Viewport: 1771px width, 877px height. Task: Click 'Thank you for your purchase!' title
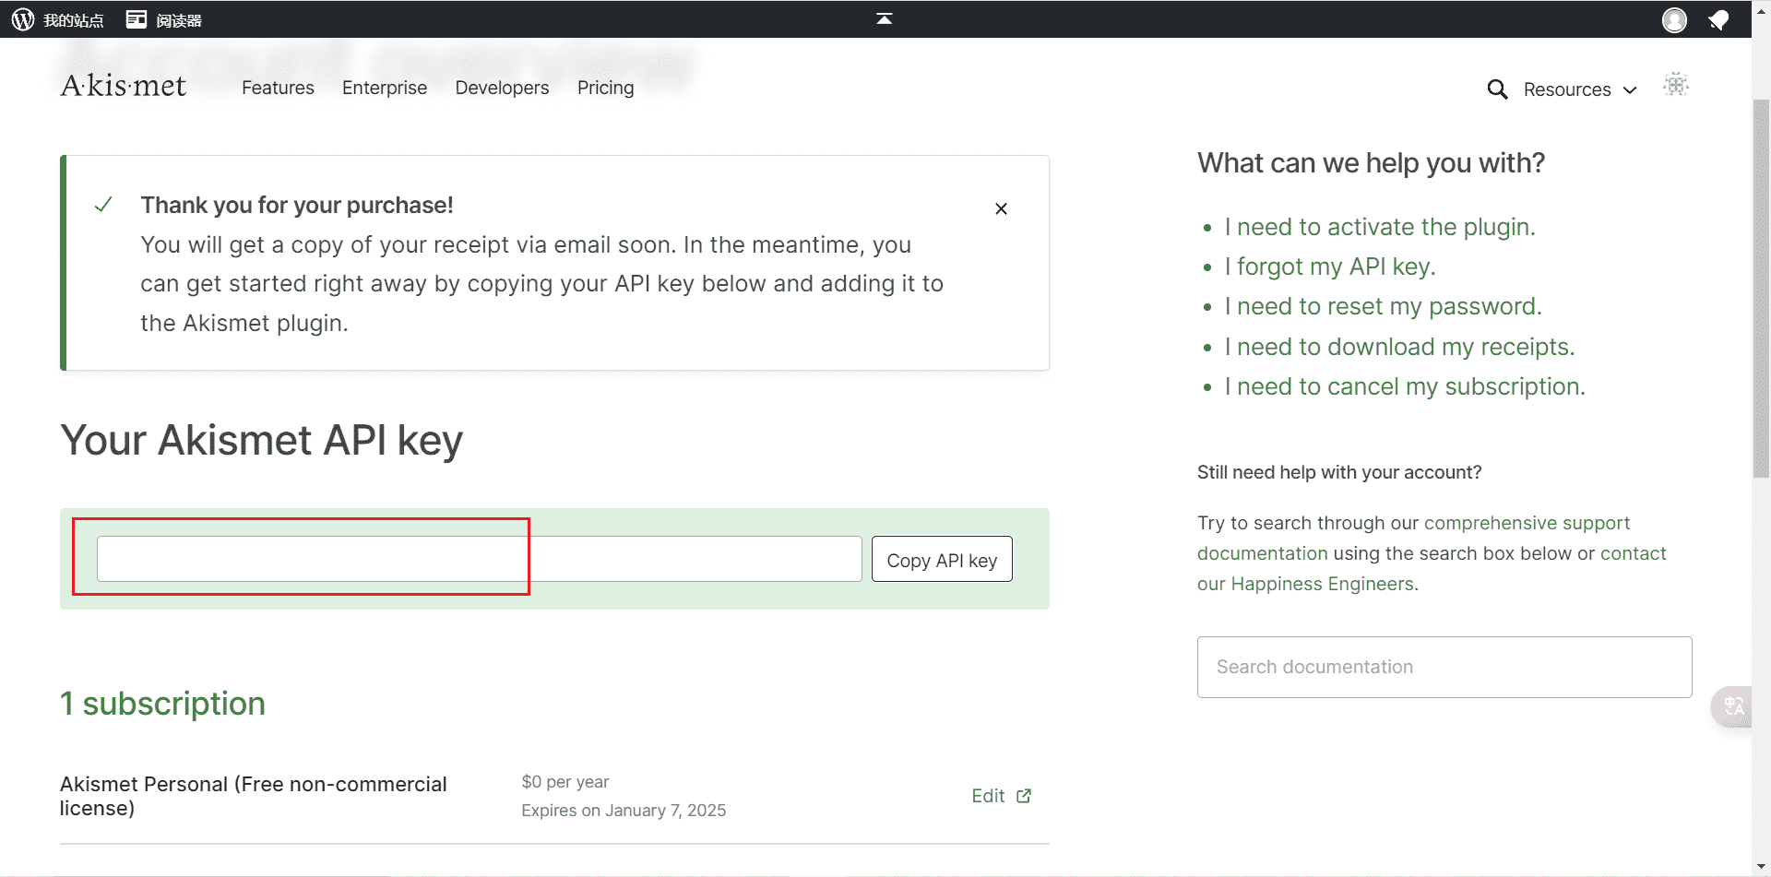(x=297, y=205)
